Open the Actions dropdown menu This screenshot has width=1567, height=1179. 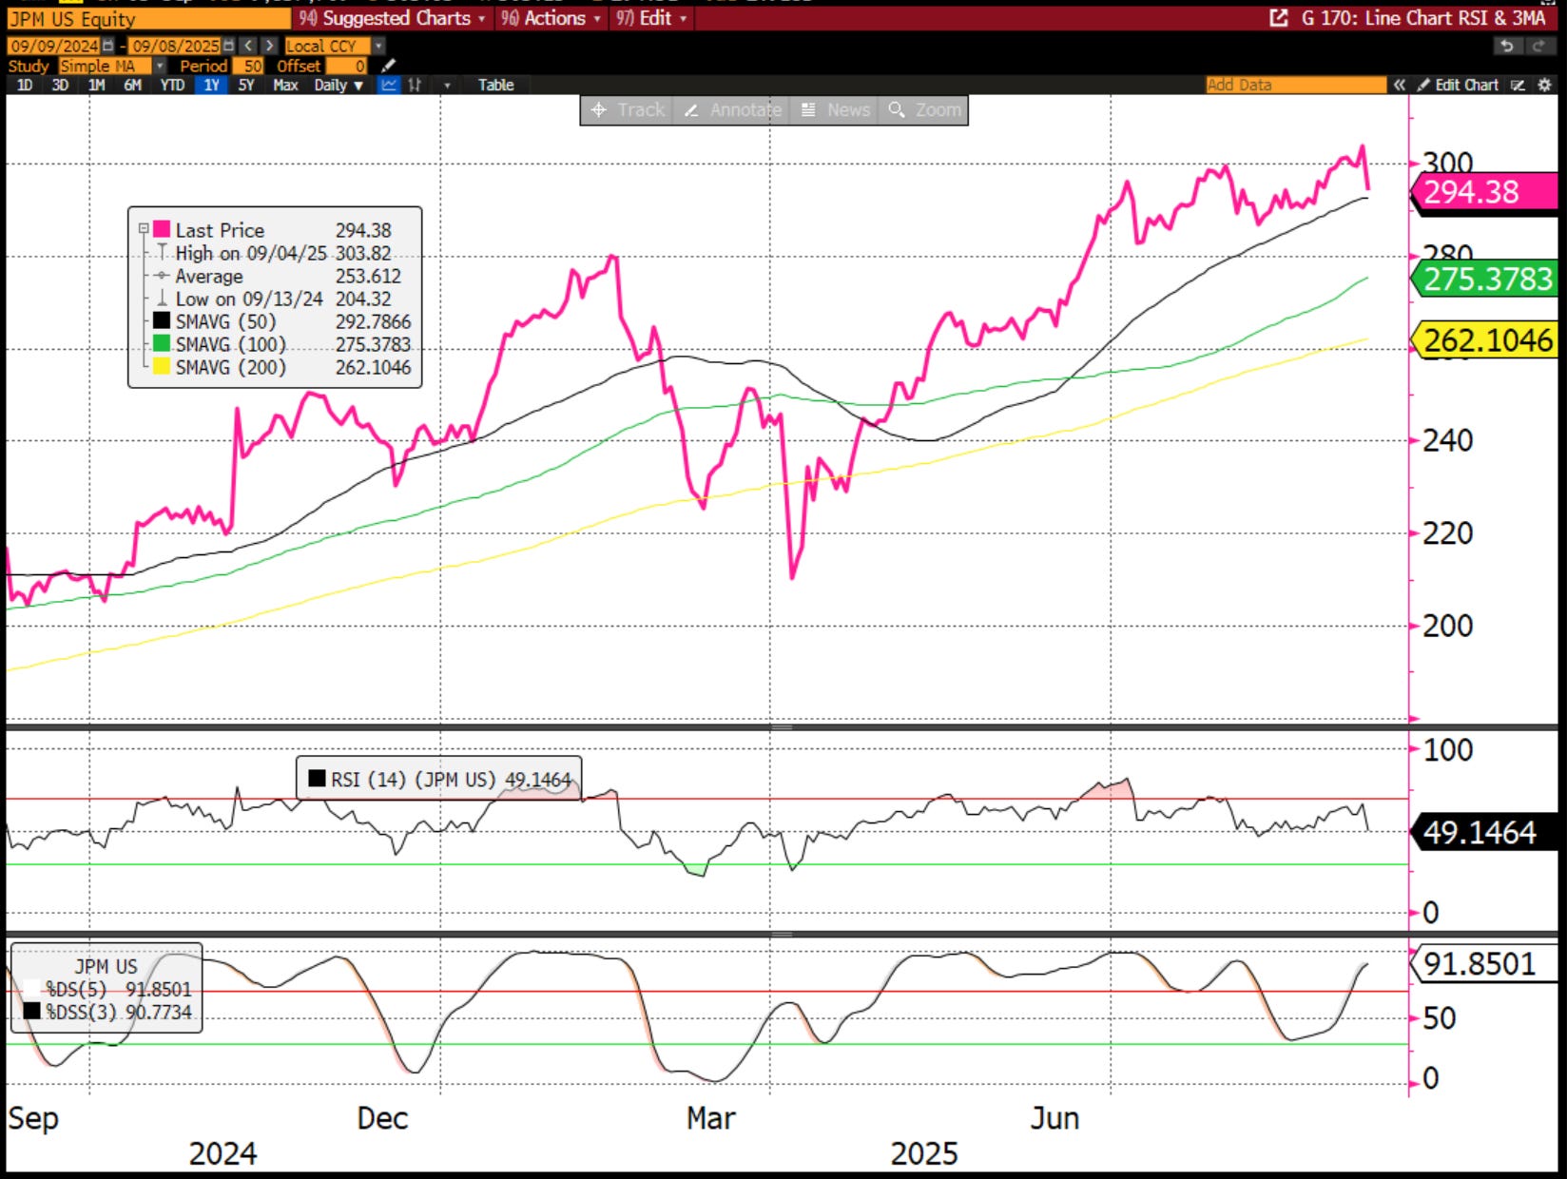[x=551, y=18]
